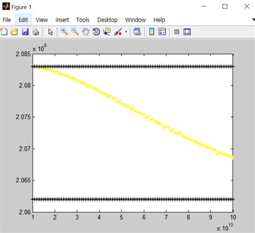Insert a colorbar via toolbar icon
This screenshot has width=255, height=233.
(152, 32)
